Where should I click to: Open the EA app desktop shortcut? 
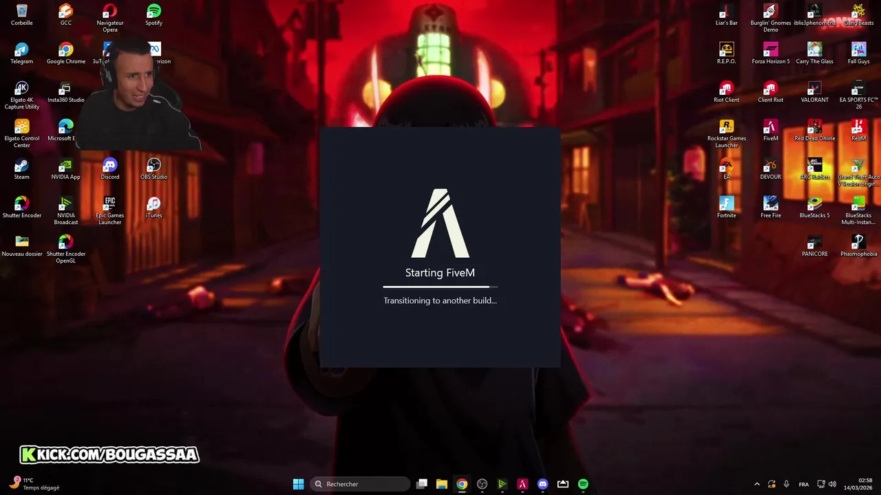point(727,169)
